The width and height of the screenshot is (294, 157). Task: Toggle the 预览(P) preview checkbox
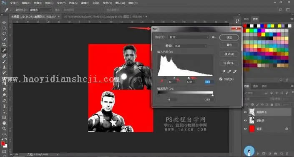tap(221, 79)
